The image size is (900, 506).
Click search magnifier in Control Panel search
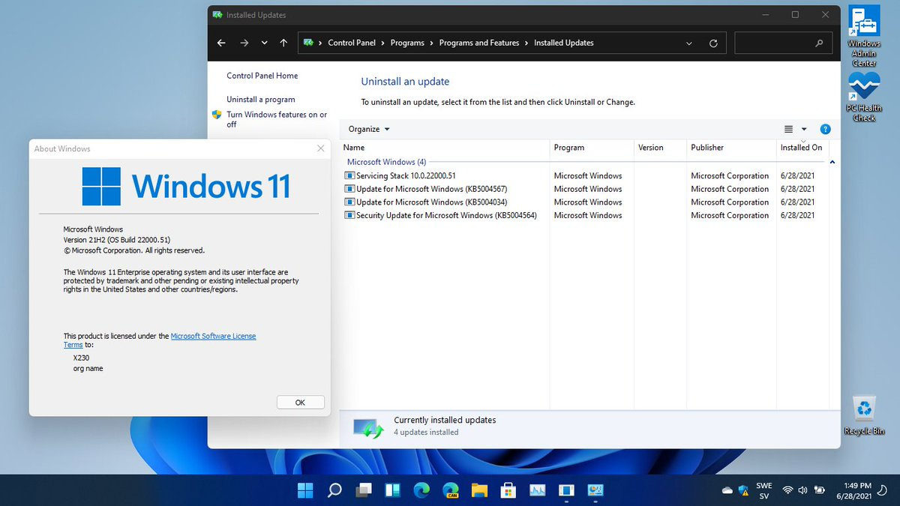820,43
